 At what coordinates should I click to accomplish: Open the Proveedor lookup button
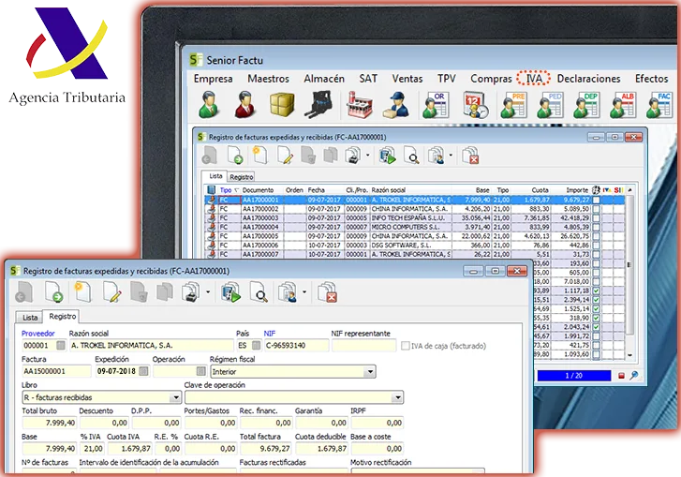(61, 346)
